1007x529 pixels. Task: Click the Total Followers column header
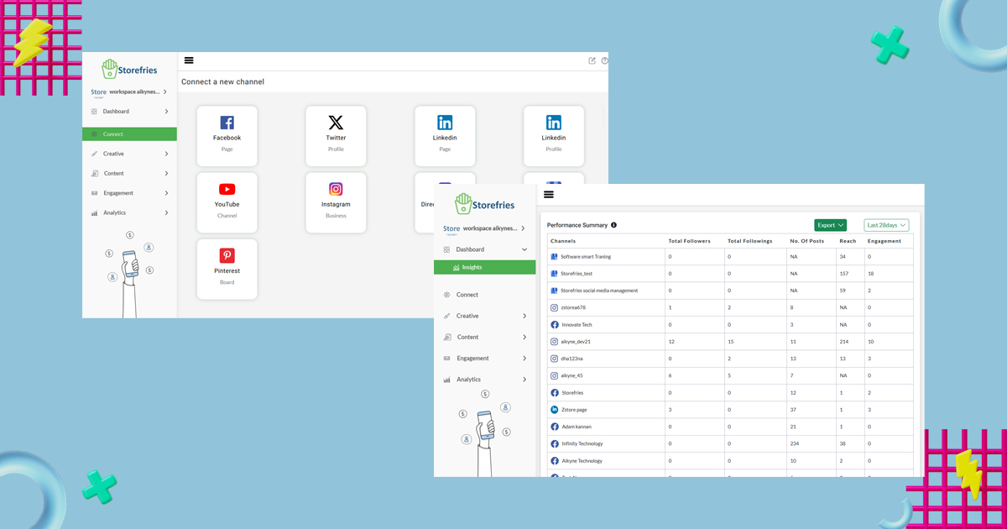(689, 241)
